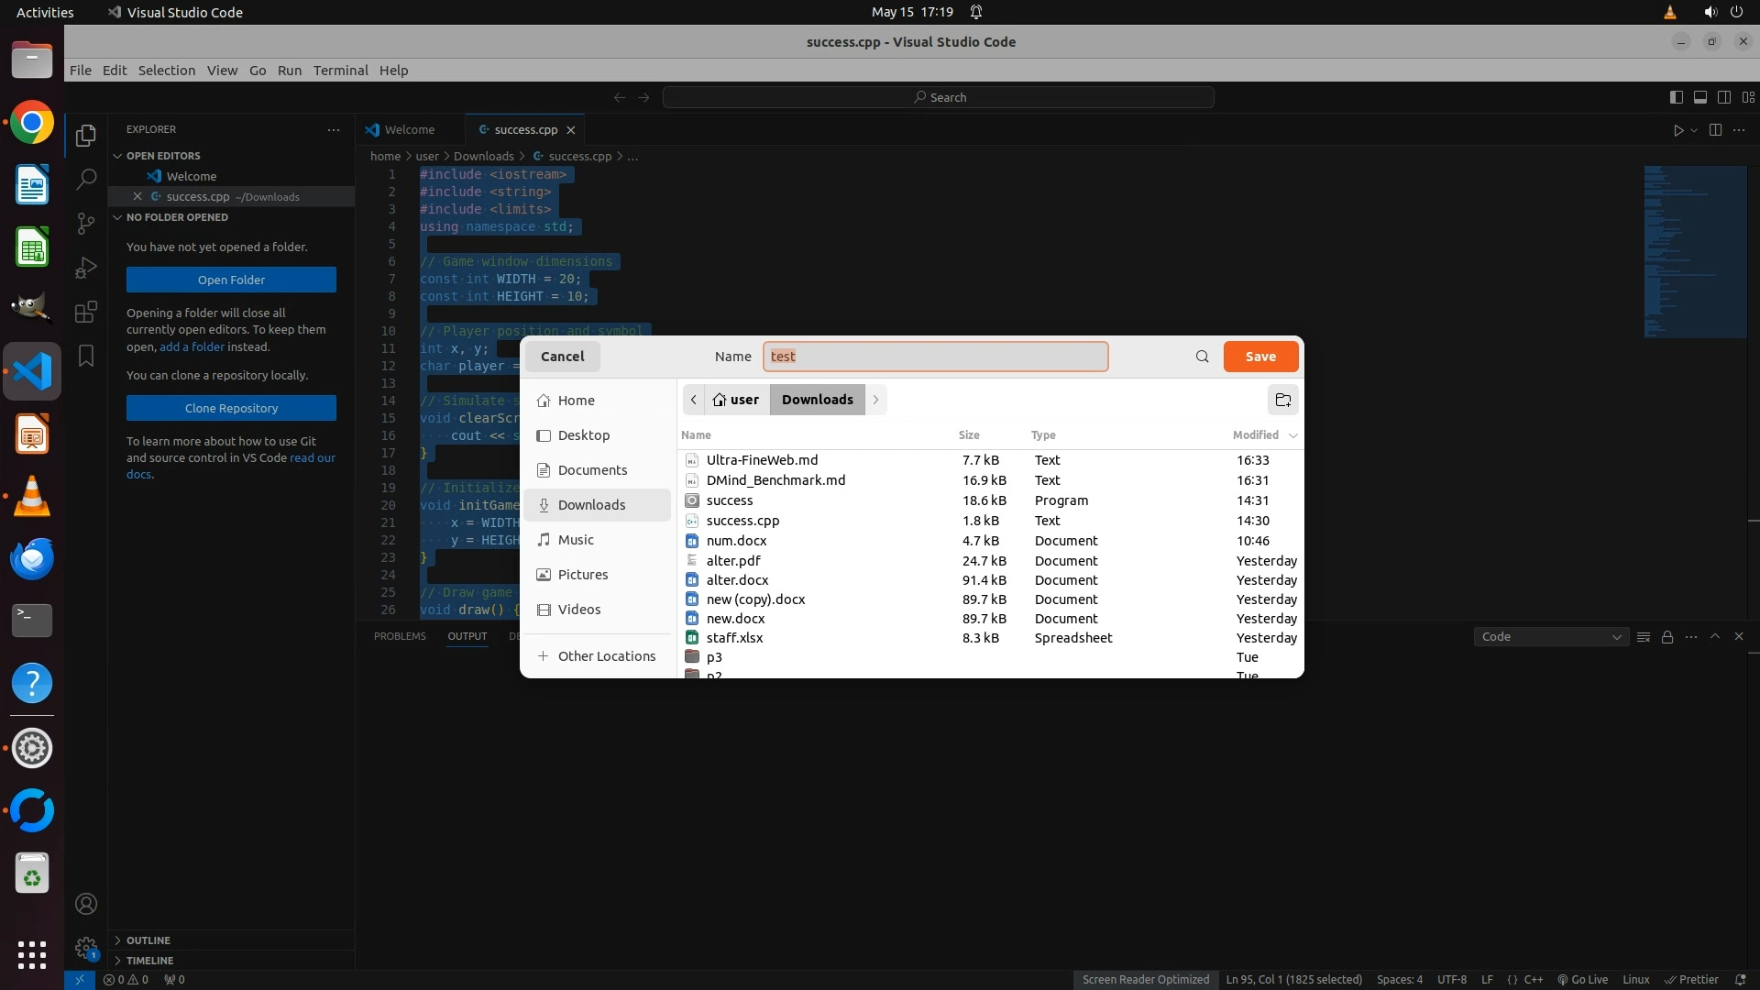Toggle panel visibility layout icon
This screenshot has height=990, width=1760.
click(x=1699, y=97)
